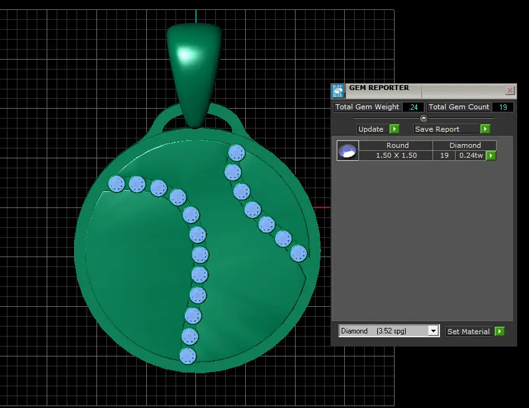Close the Gem Reporter panel
The width and height of the screenshot is (529, 408).
510,90
